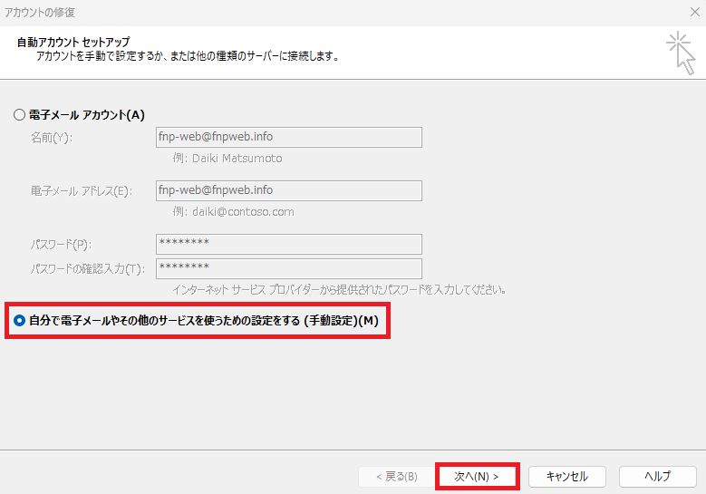This screenshot has height=494, width=706.
Task: Click the cursor sparkle icon in header
Action: [682, 53]
